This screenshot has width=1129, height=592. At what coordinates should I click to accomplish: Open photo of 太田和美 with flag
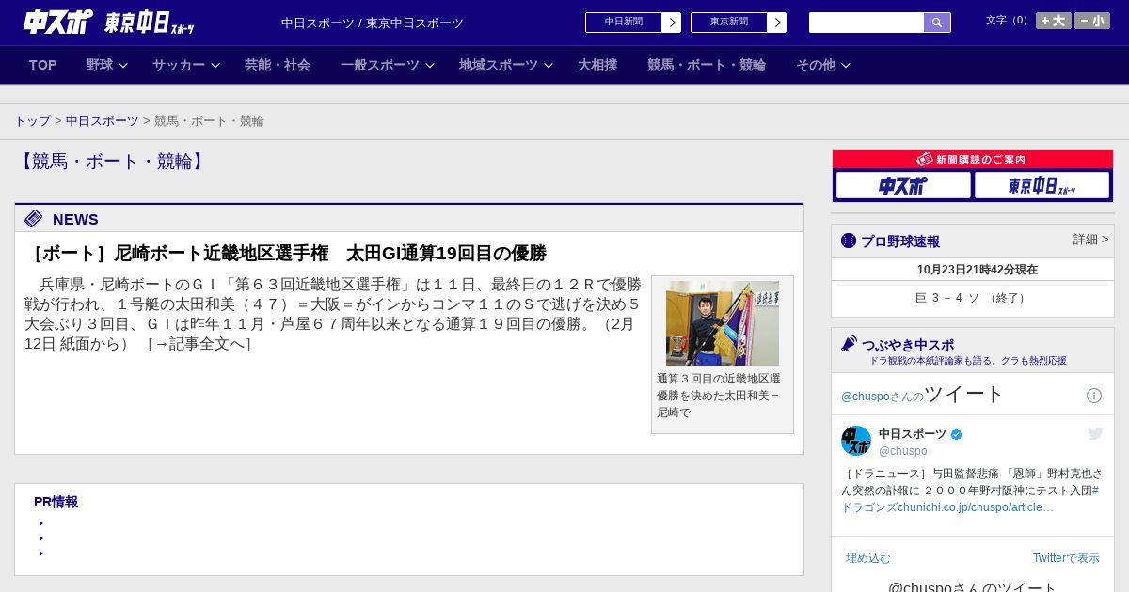(723, 323)
